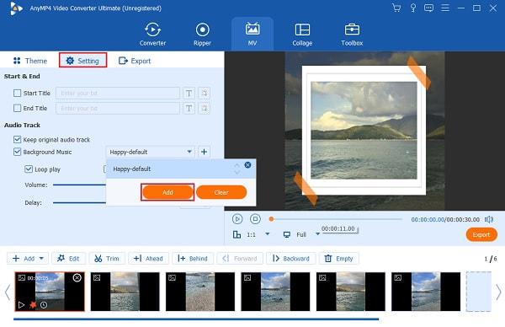
Task: Remove Happy-default track with the X icon
Action: [x=247, y=165]
